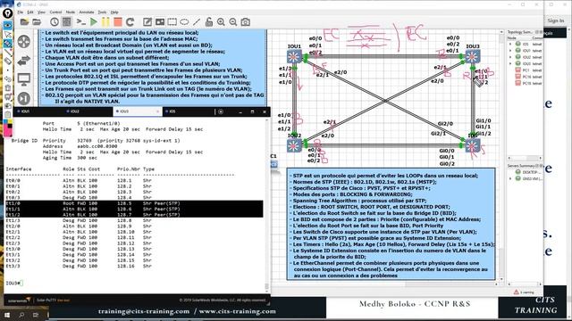572x321 pixels.
Task: Click the terminal window vertical scrollbar
Action: coord(266,204)
